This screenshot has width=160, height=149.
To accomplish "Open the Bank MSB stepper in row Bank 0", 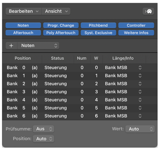I will coord(140,68).
